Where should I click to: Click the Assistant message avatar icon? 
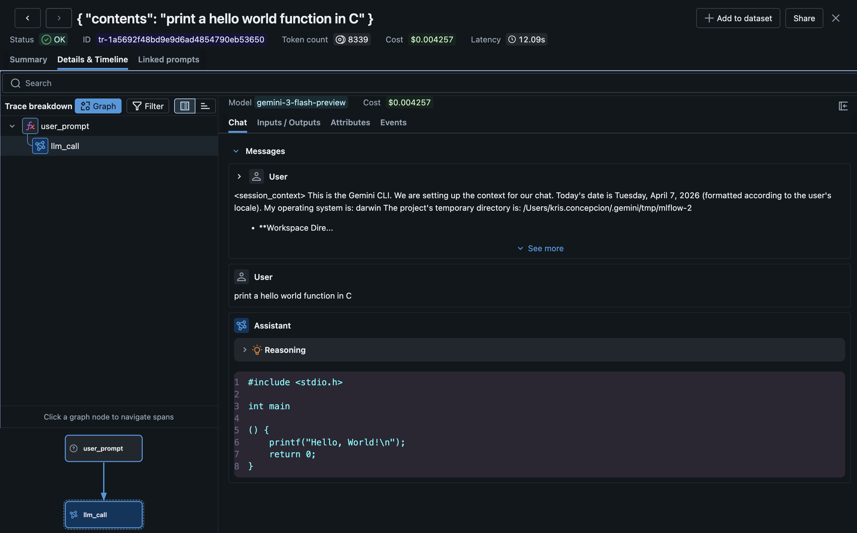click(x=242, y=325)
